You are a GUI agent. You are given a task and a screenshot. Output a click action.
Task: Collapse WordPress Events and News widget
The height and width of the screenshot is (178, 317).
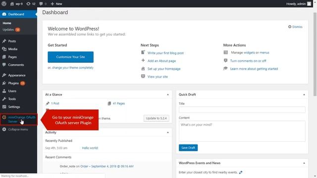(x=304, y=163)
